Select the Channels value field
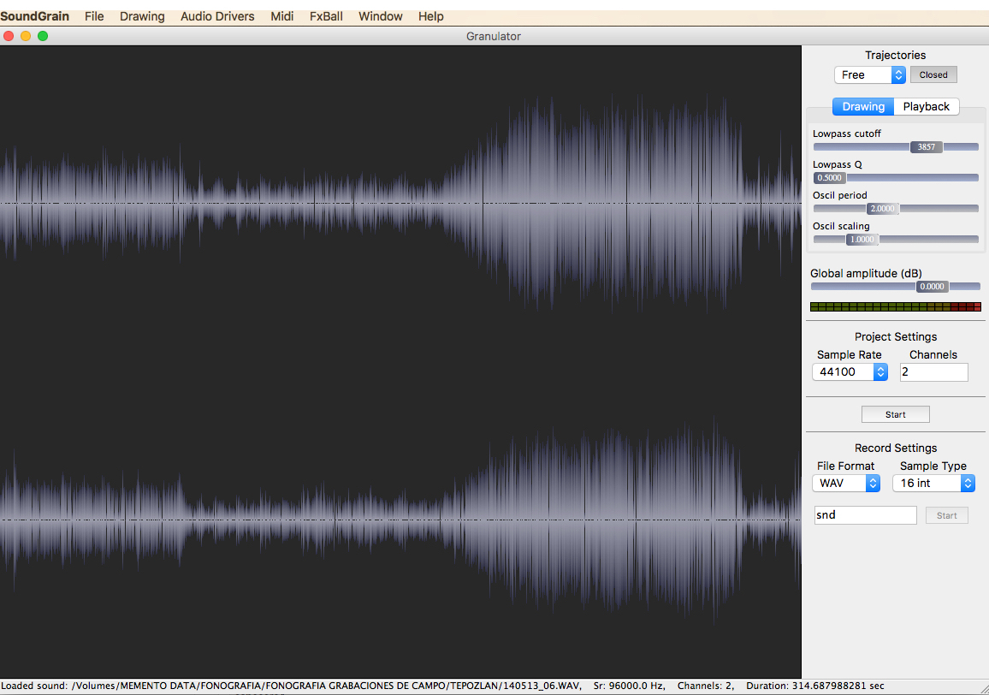The image size is (989, 695). coord(933,371)
